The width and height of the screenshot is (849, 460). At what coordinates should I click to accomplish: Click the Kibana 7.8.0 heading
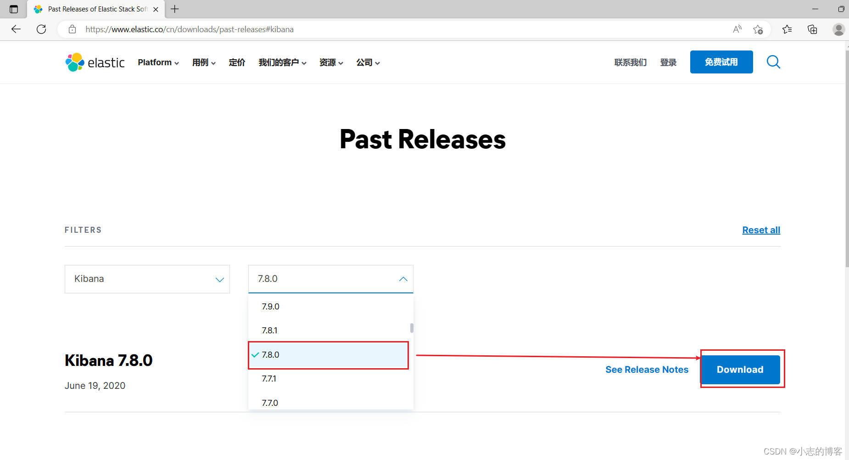(108, 360)
